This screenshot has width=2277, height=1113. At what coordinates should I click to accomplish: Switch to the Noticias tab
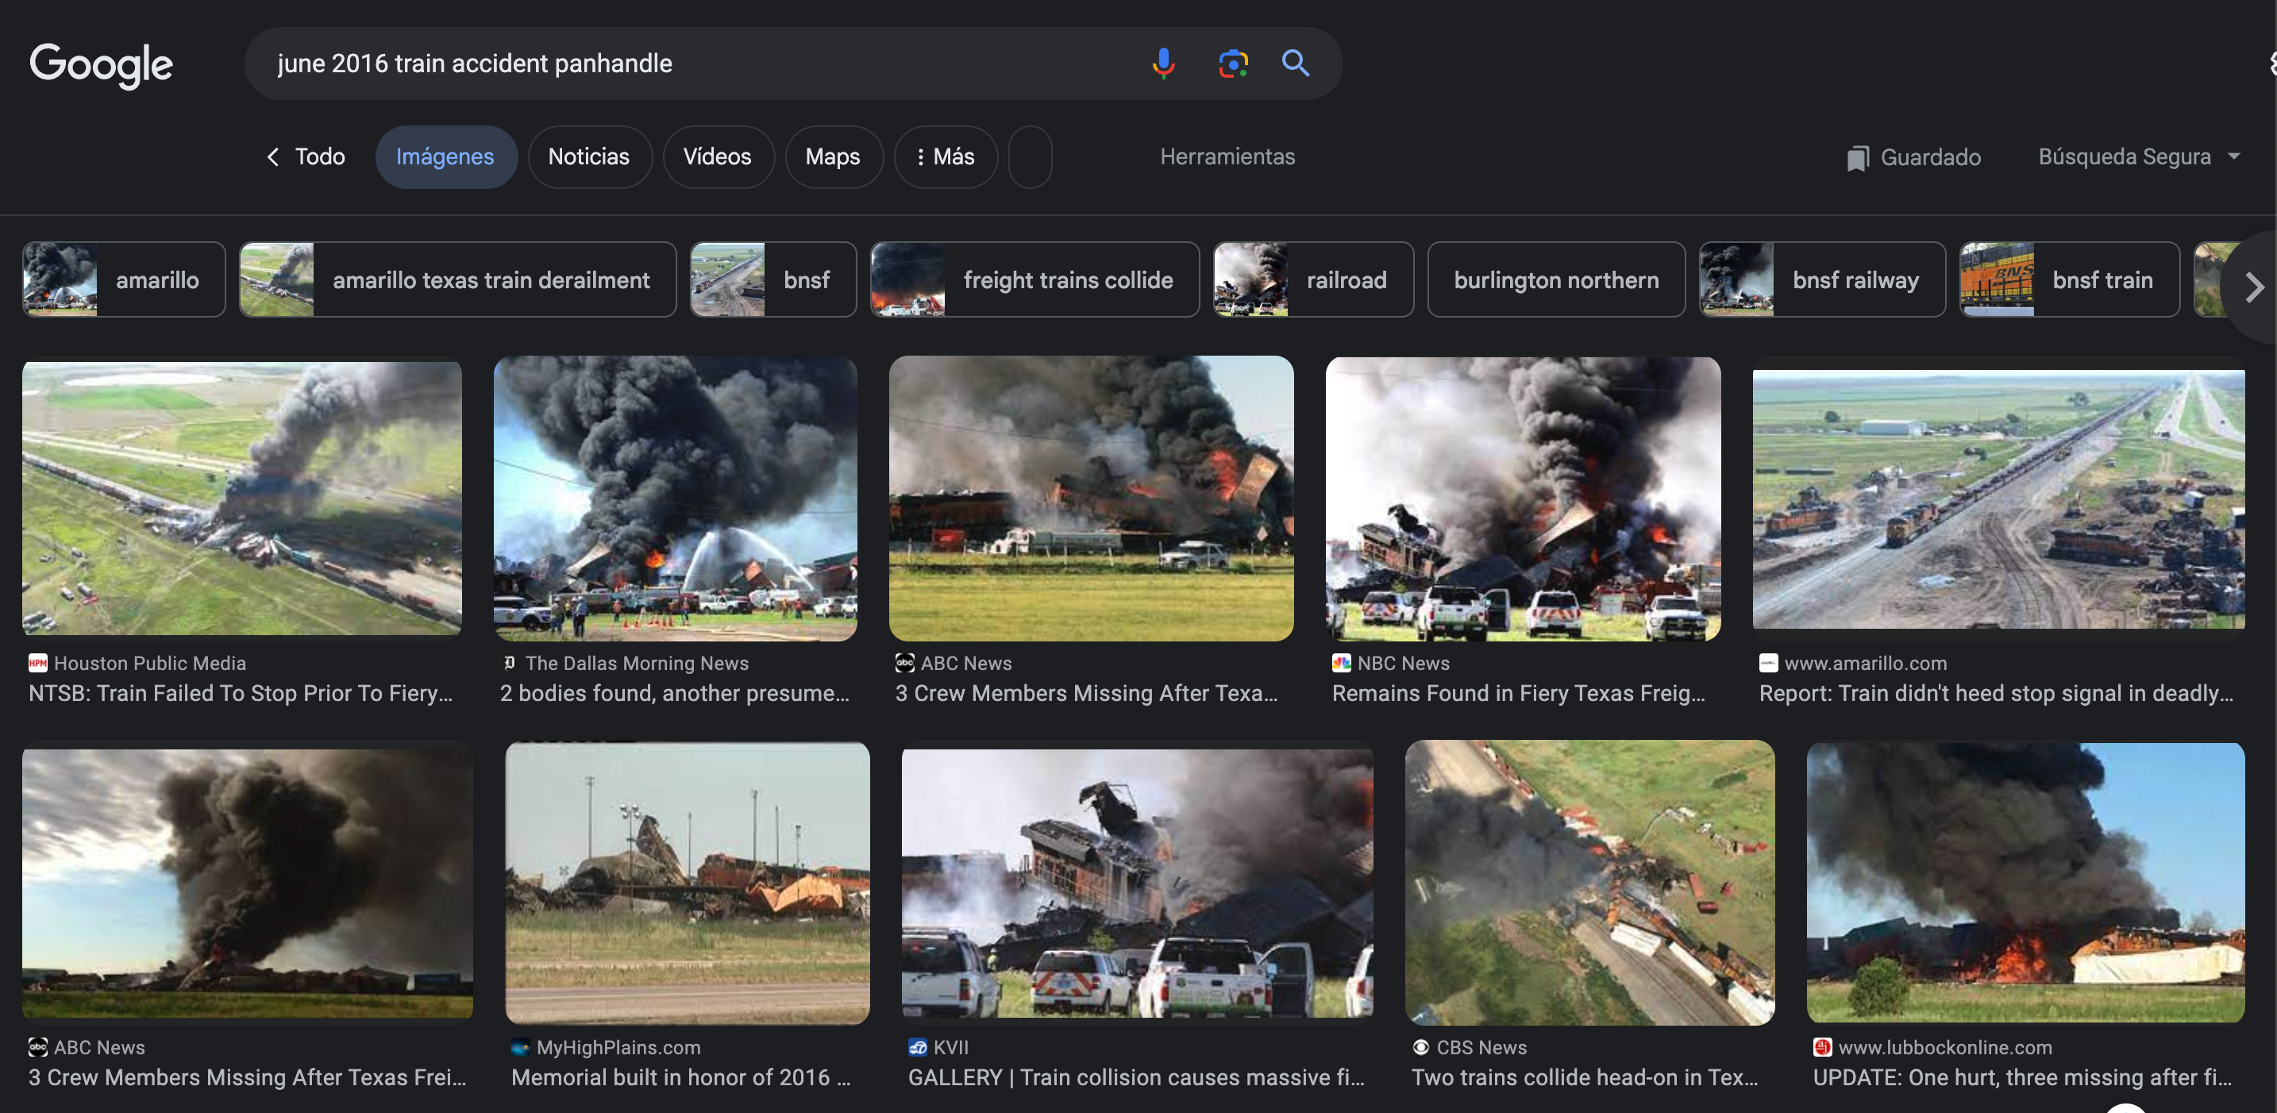(588, 156)
